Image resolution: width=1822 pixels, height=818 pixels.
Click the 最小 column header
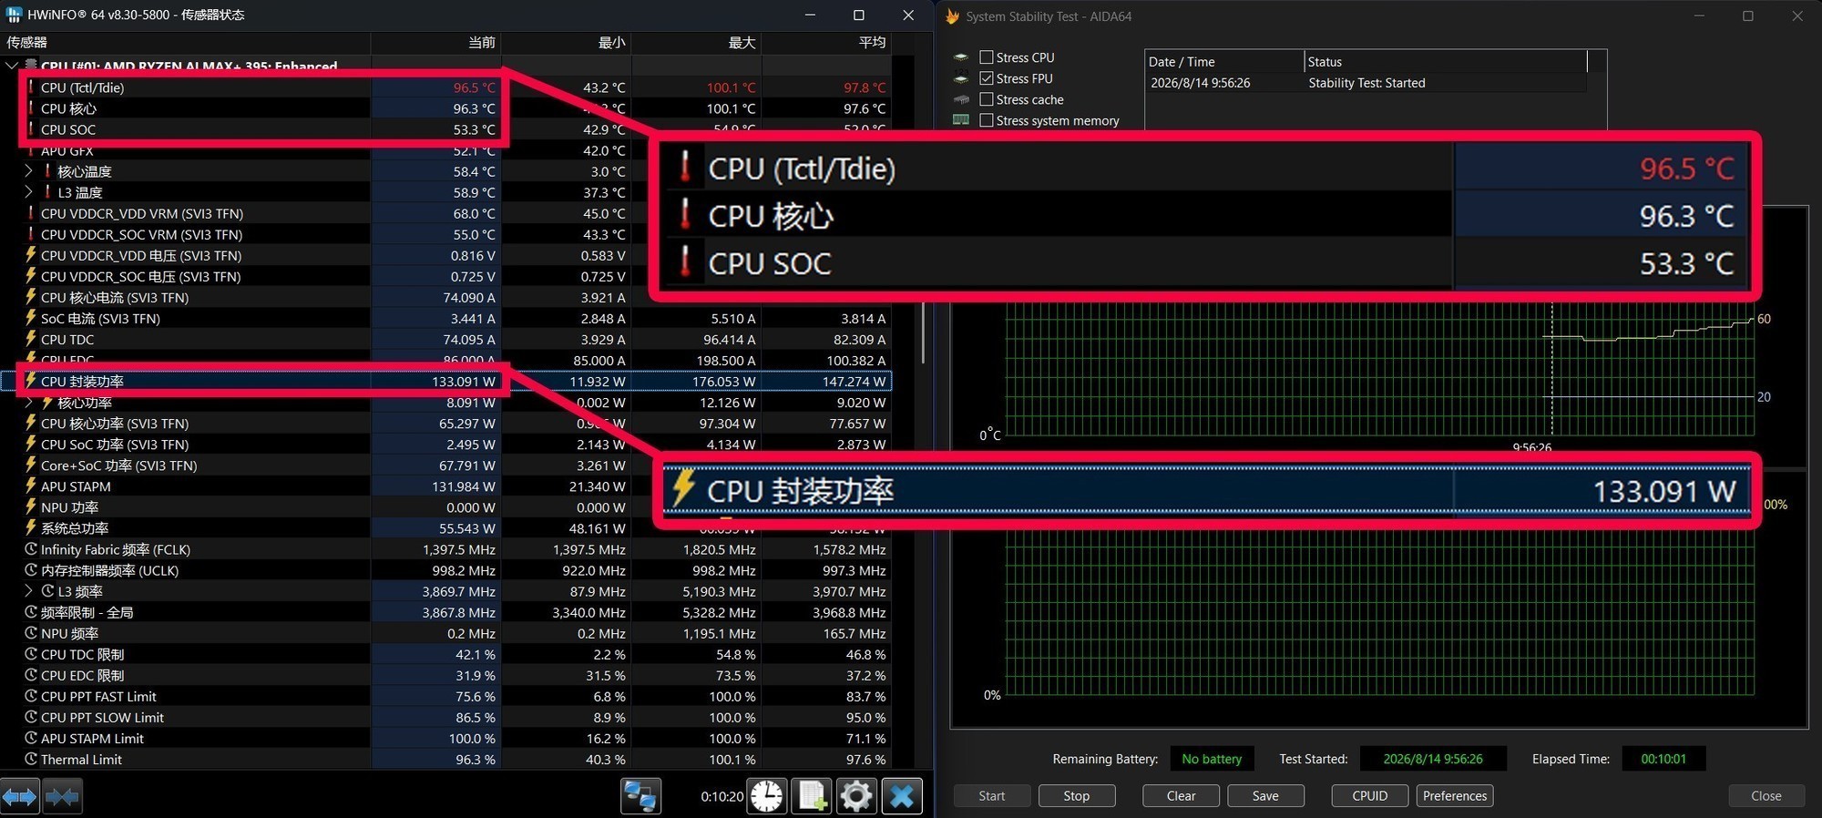point(567,43)
